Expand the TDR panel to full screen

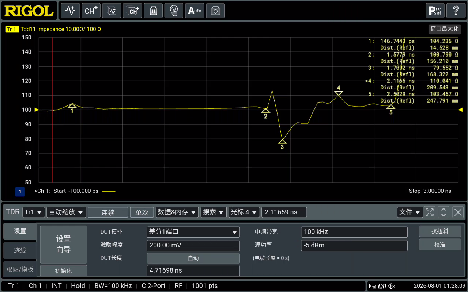(430, 212)
